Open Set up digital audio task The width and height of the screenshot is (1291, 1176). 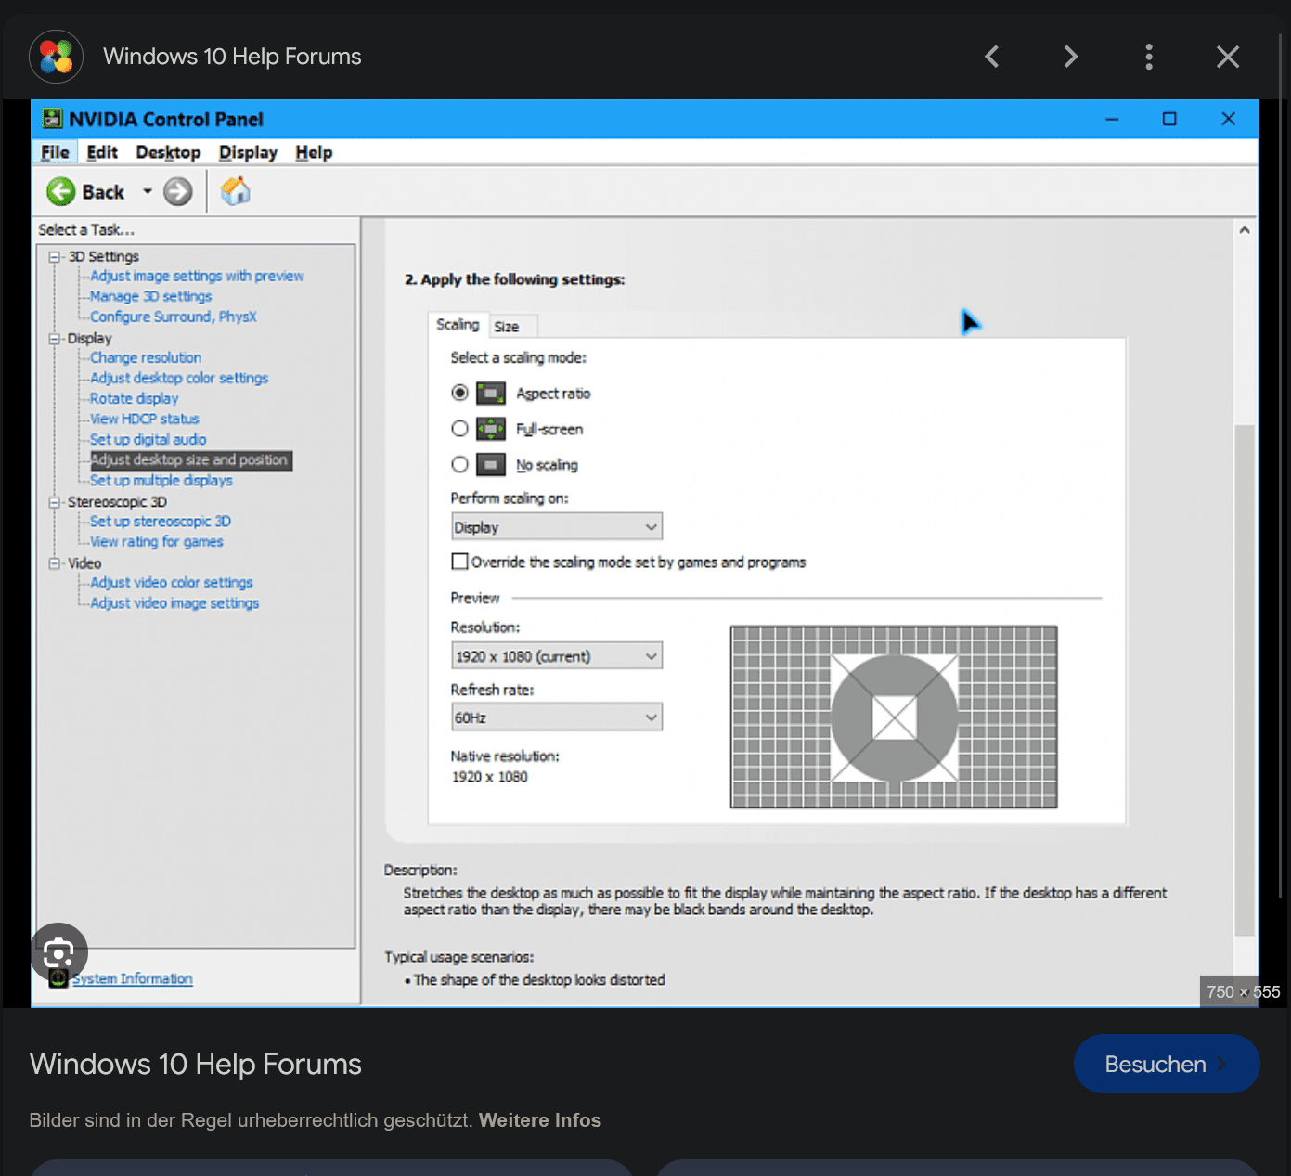coord(148,439)
